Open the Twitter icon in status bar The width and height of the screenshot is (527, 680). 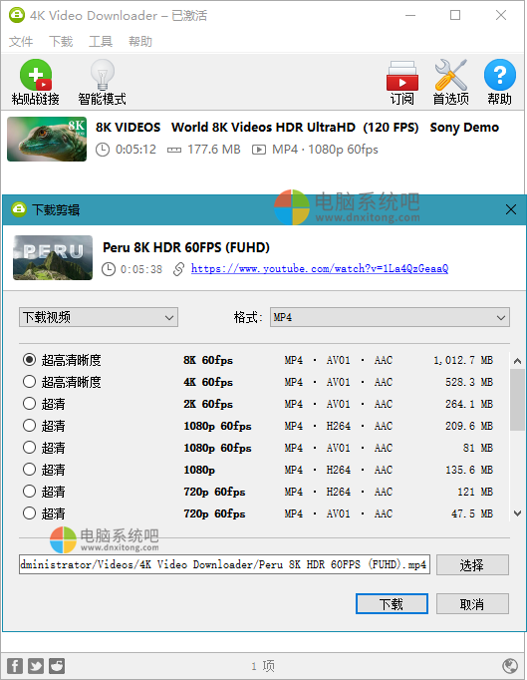pyautogui.click(x=36, y=666)
